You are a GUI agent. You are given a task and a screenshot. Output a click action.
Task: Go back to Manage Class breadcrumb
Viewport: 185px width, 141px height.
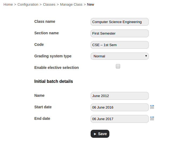[x=71, y=5]
